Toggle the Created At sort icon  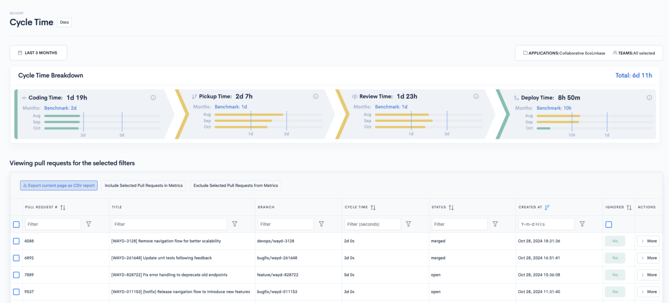pos(547,207)
